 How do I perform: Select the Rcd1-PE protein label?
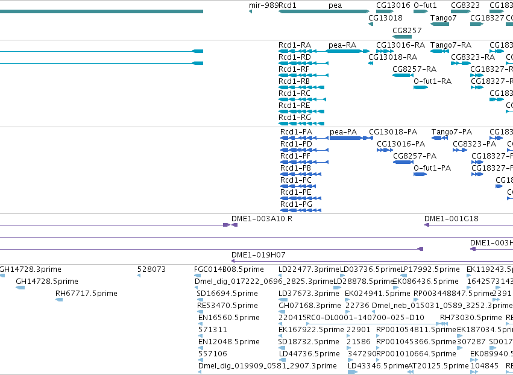tap(296, 192)
